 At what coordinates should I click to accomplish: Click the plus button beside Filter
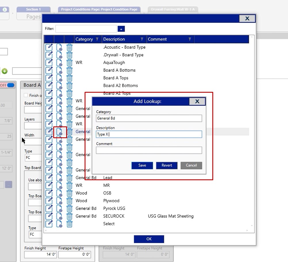coord(121,29)
